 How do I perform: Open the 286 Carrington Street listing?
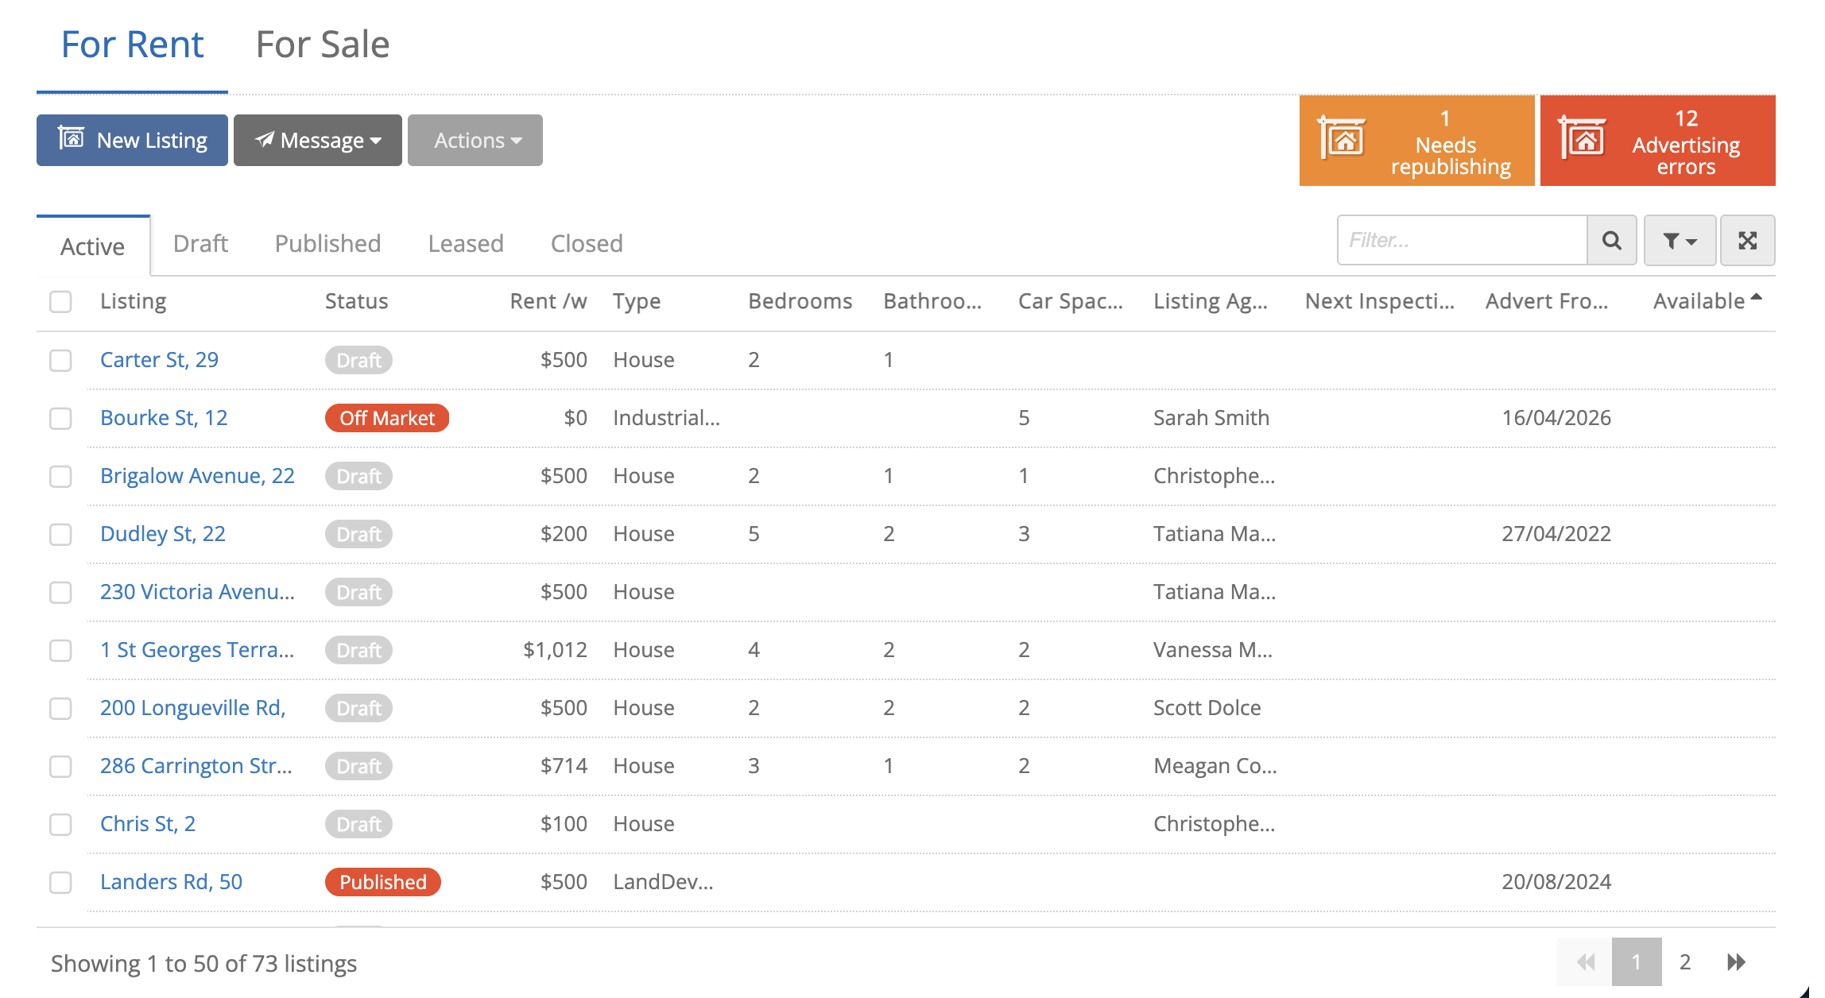196,766
